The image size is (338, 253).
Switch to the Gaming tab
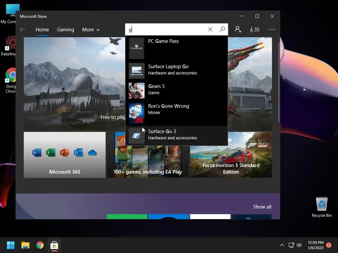(x=66, y=29)
